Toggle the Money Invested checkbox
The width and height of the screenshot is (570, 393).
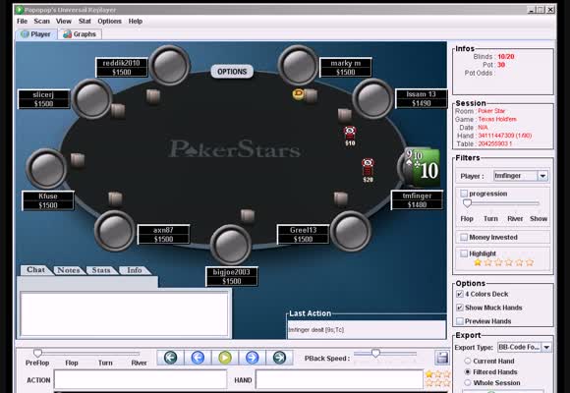click(464, 237)
